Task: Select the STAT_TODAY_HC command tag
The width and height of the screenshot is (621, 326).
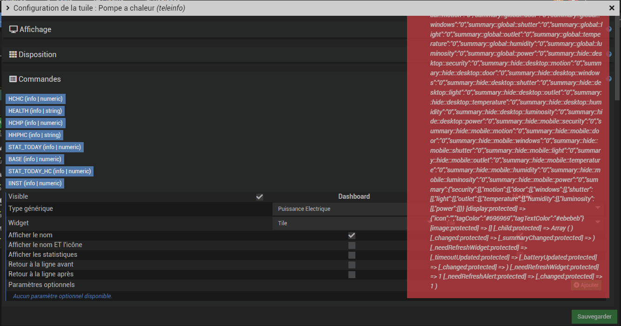Action: click(x=49, y=171)
